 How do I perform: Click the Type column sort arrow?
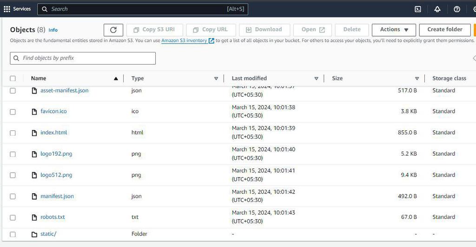click(216, 78)
